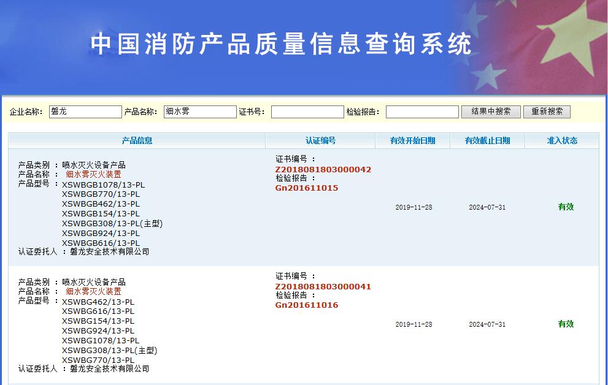
Task: Click the 认证编号 column header
Action: 319,140
